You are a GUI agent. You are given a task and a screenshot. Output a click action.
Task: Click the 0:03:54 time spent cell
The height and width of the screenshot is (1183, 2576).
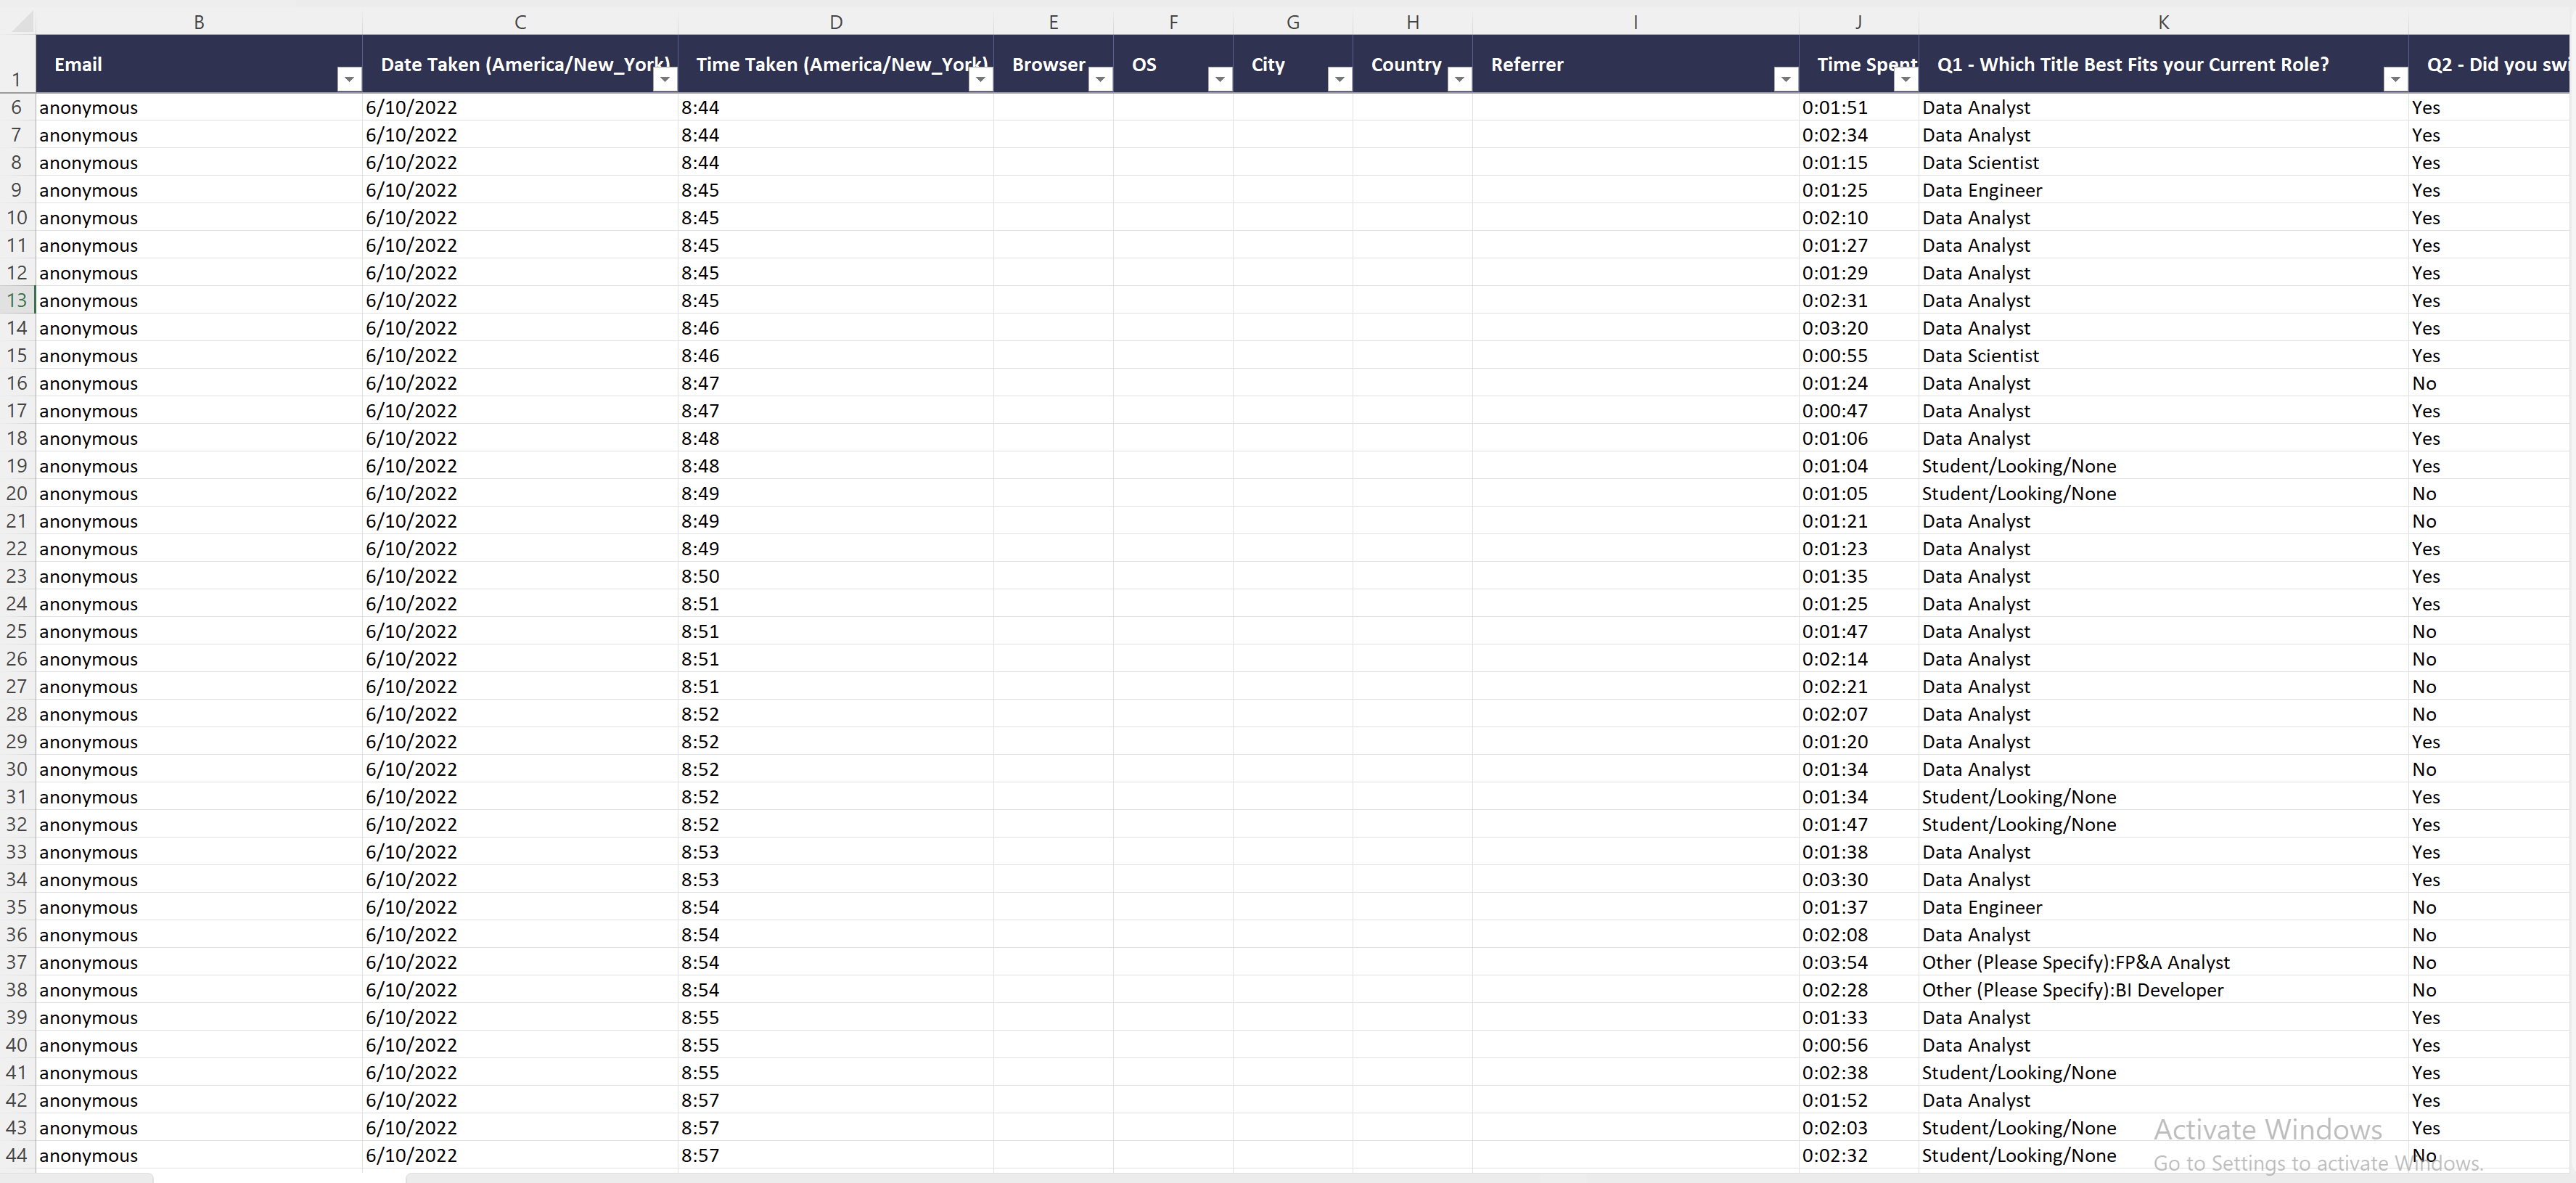pos(1835,962)
